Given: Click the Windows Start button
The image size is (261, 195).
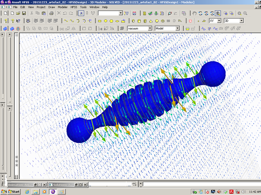Looking at the screenshot, I should coord(12,191).
